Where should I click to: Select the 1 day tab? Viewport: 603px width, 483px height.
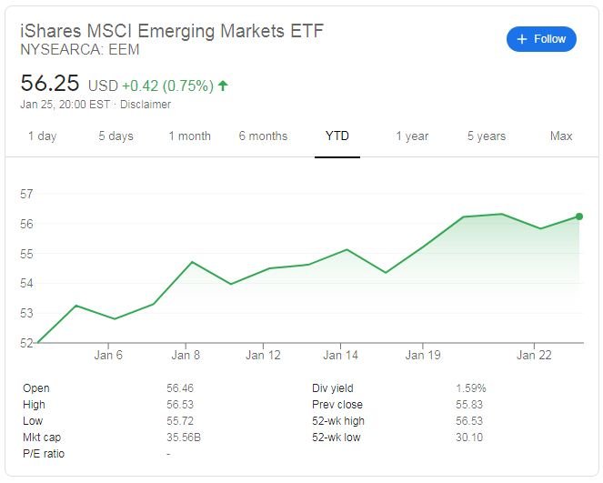[42, 136]
